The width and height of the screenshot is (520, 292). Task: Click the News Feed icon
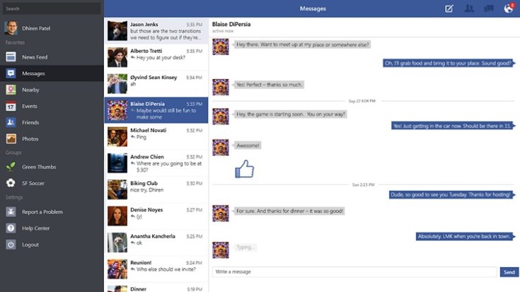pos(11,57)
